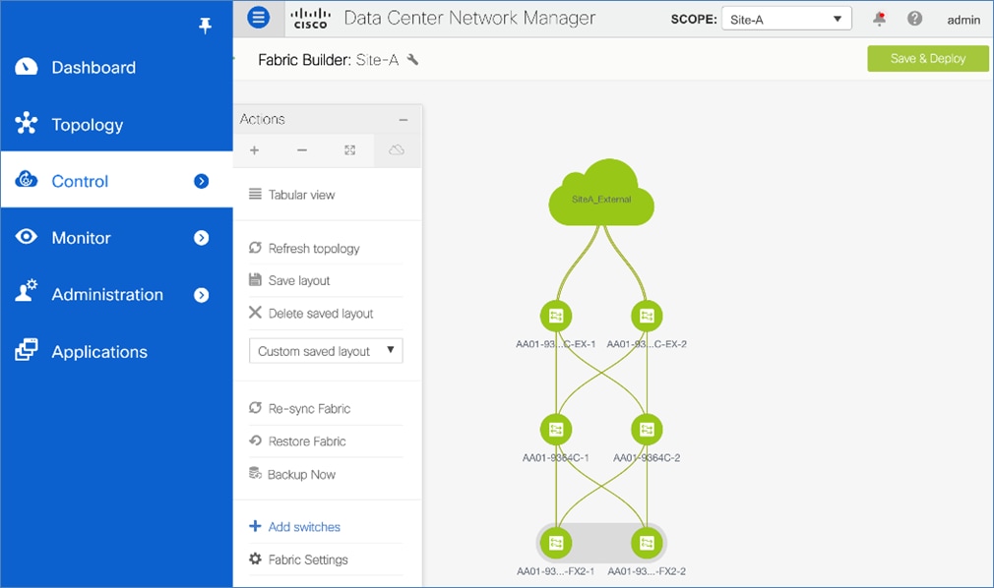The width and height of the screenshot is (994, 588).
Task: Open the Administration menu item
Action: (x=117, y=295)
